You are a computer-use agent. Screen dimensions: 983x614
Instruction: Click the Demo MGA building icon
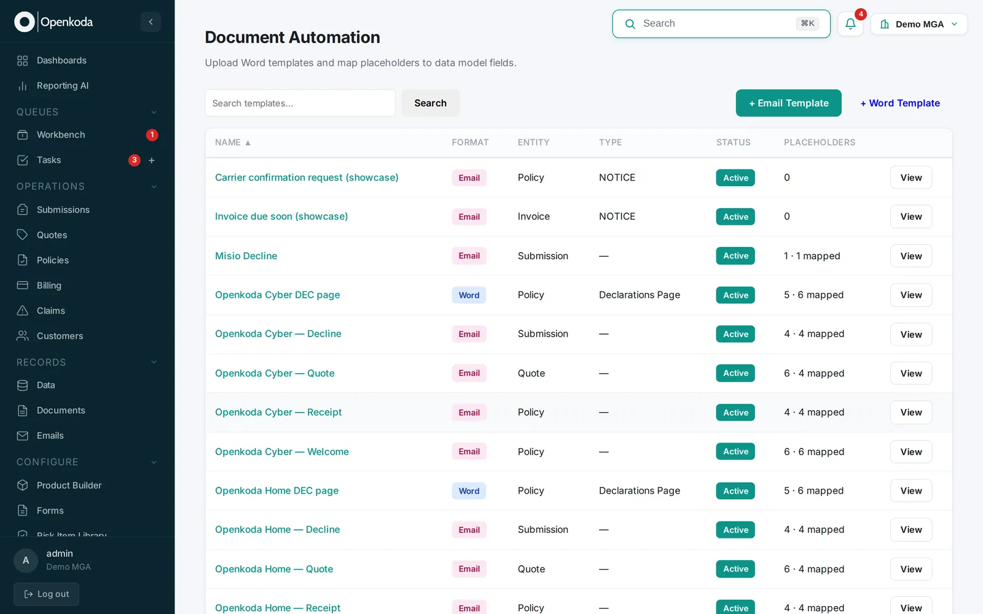pos(885,24)
